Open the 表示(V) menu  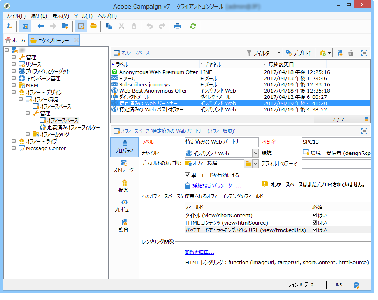(60, 16)
